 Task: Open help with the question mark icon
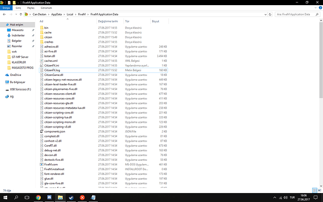[320, 8]
